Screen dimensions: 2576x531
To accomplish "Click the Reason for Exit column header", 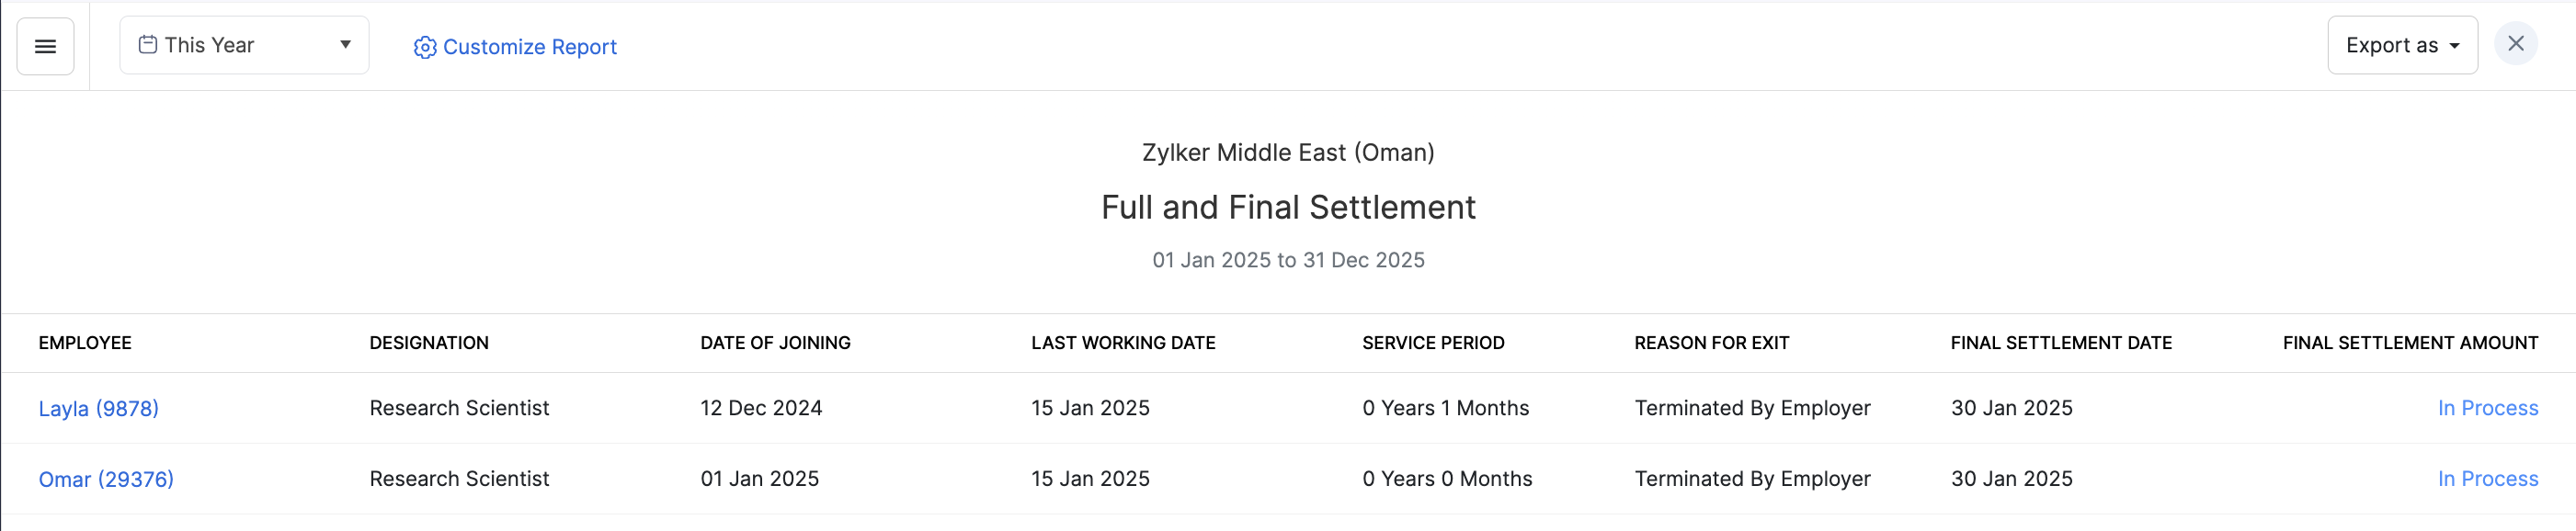I will [x=1711, y=343].
